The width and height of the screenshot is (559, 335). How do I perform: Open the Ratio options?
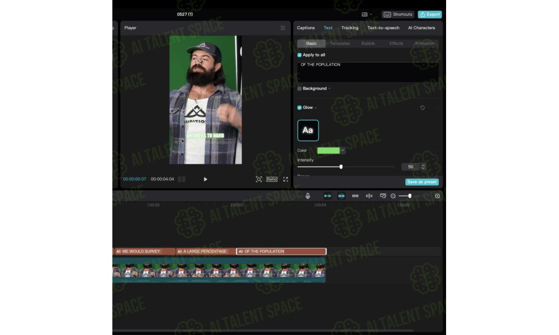(x=272, y=179)
